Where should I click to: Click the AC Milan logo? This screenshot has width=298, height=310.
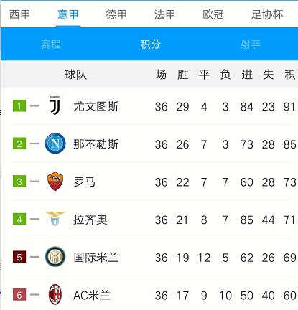click(55, 294)
